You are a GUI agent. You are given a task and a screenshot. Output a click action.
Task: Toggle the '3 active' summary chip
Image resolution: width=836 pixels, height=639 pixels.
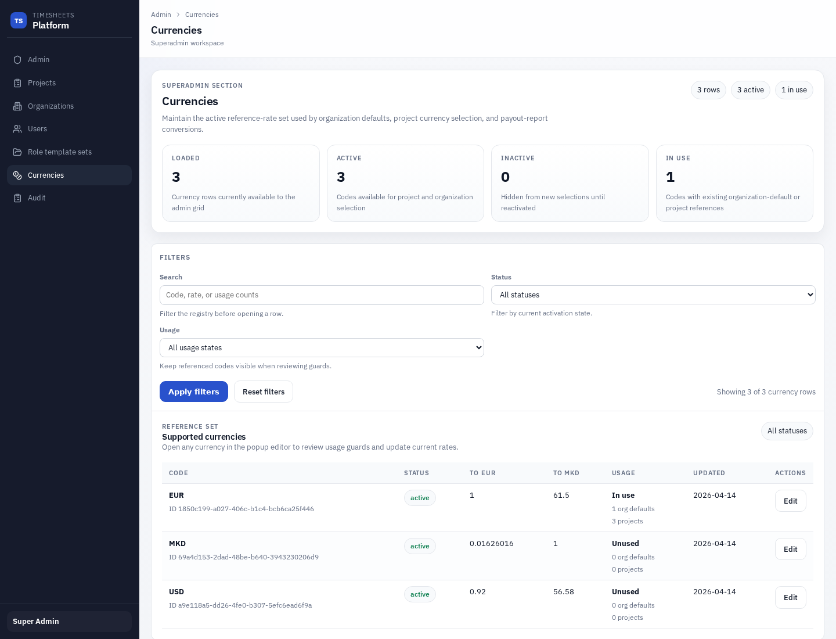[751, 90]
